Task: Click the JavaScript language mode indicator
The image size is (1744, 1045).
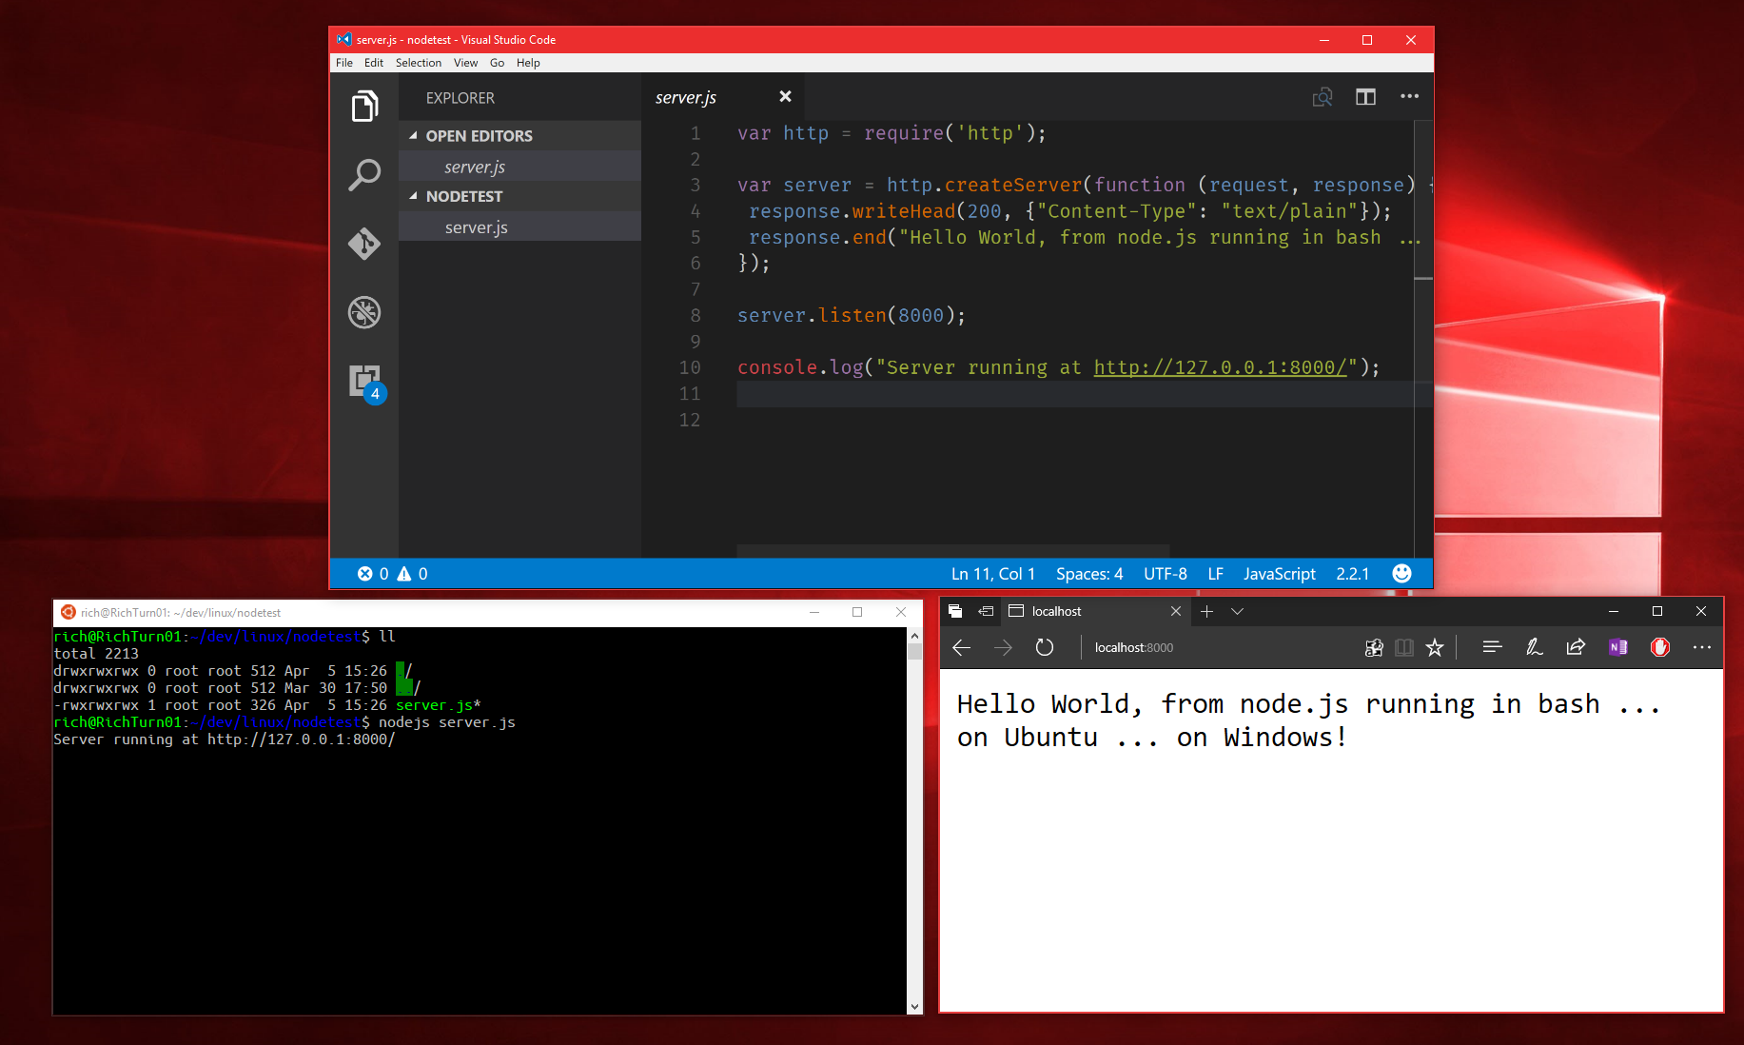Action: [x=1279, y=573]
